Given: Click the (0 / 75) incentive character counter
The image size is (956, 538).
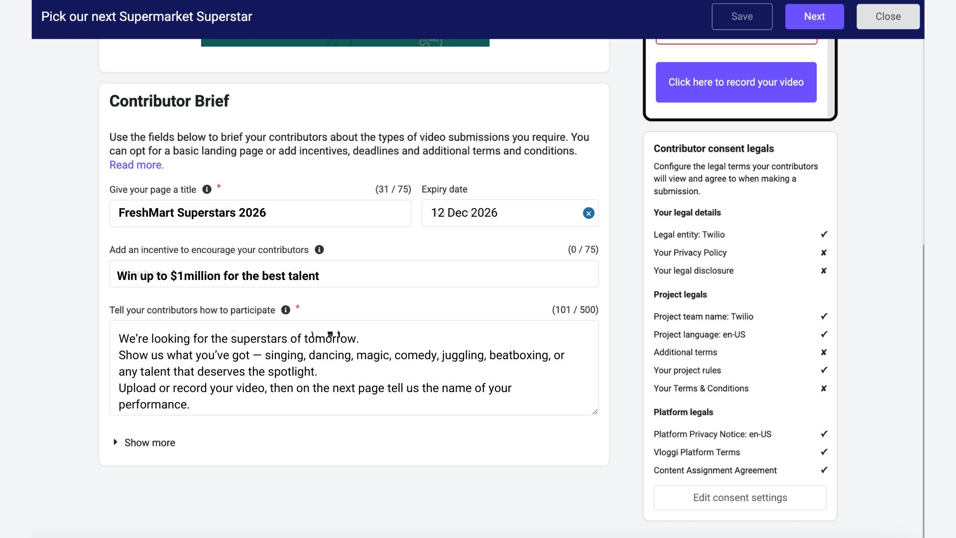Looking at the screenshot, I should click(583, 250).
